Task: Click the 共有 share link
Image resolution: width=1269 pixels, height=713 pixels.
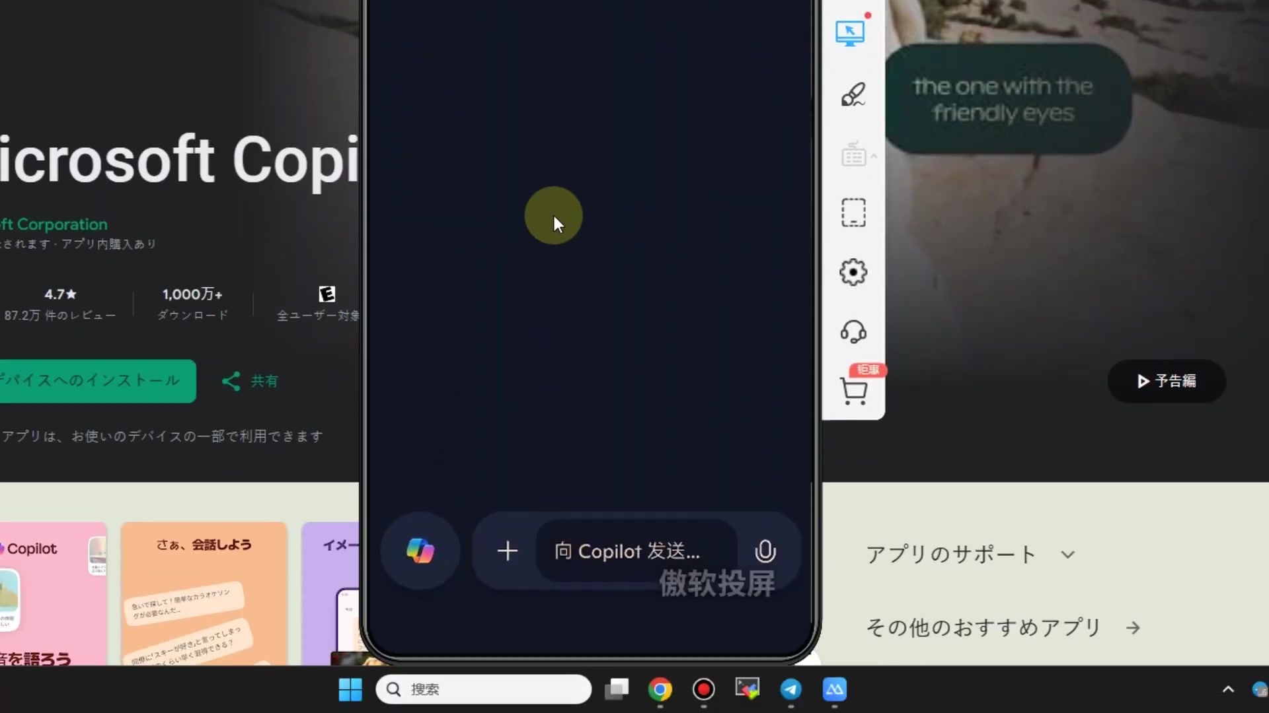Action: (250, 381)
